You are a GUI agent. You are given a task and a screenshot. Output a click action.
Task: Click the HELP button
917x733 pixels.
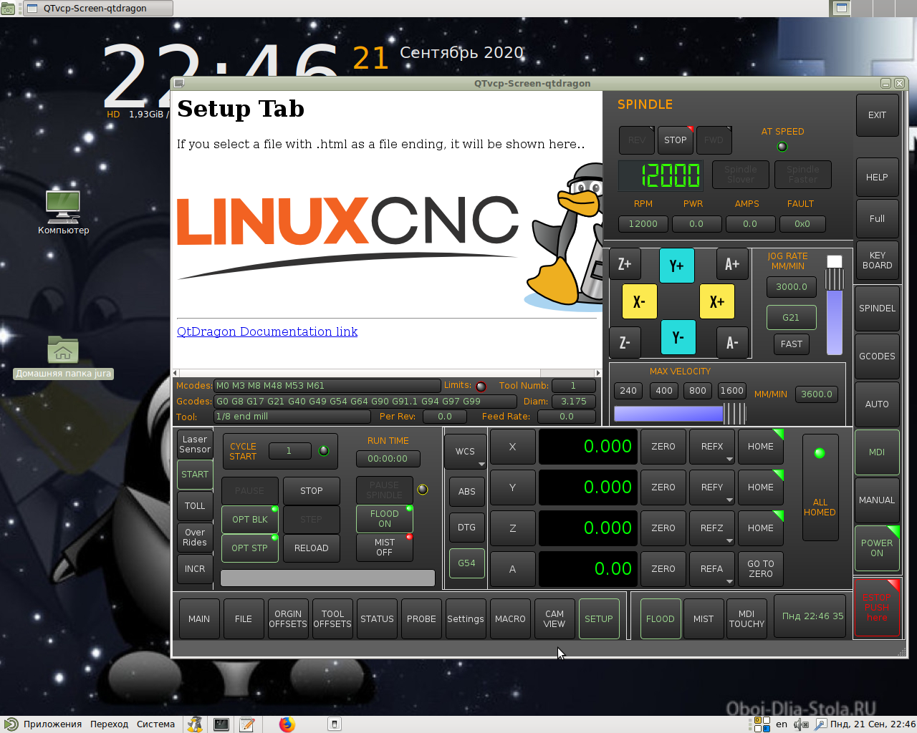click(877, 178)
